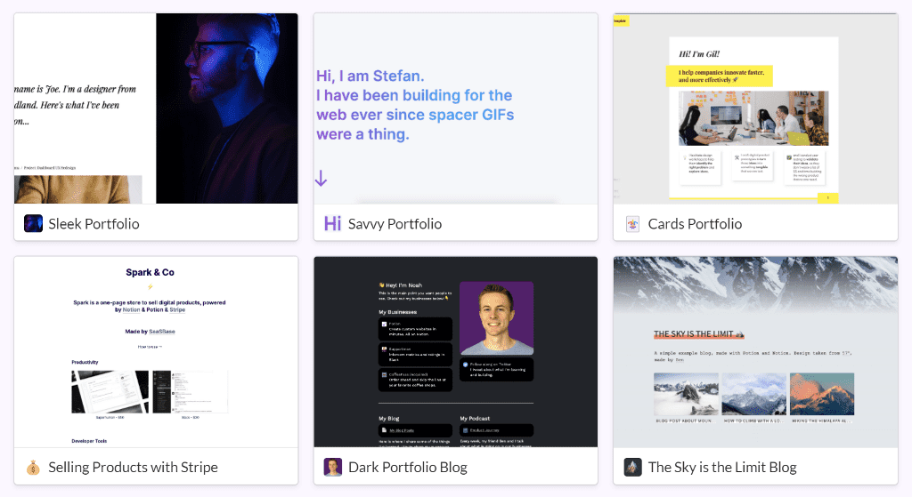Click the money bag icon beside Selling Products
Screen dimensions: 912x497
[33, 467]
